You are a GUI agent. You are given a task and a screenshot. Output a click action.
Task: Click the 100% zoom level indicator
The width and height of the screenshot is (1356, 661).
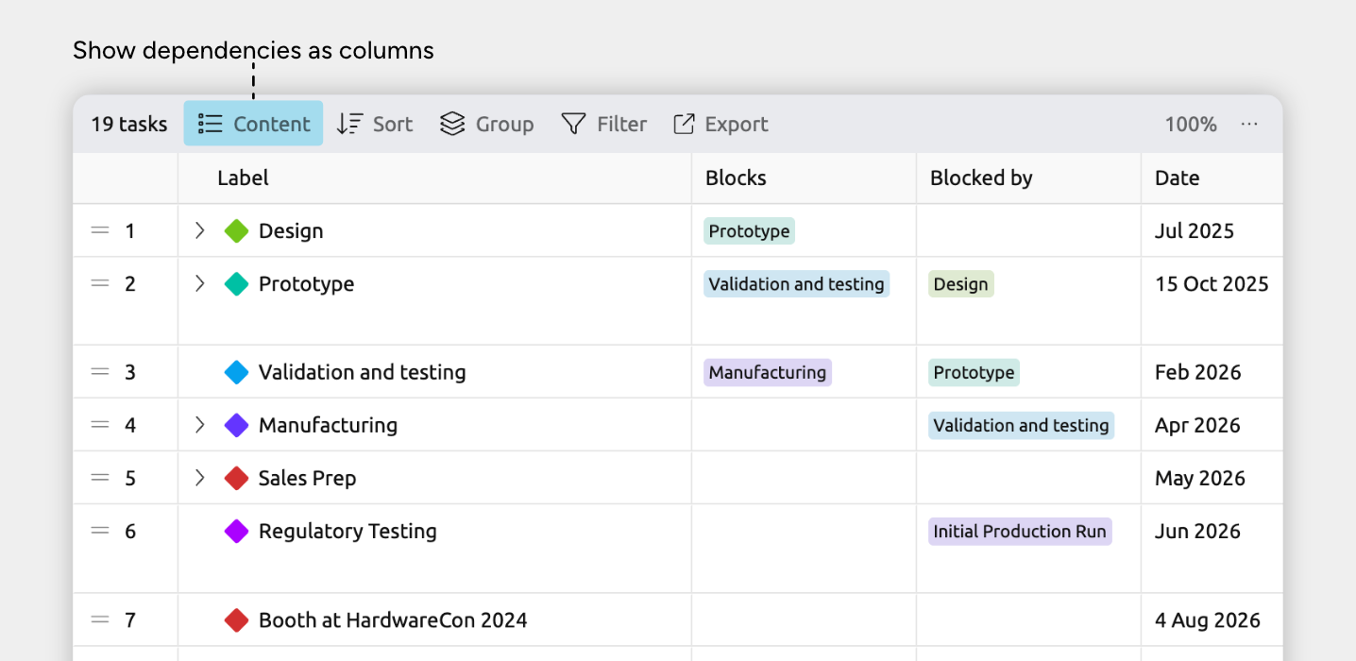1190,124
